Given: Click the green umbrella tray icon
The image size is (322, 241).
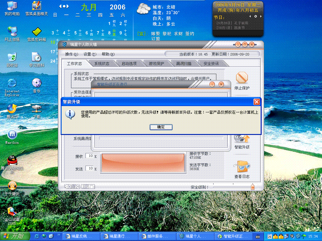Looking at the screenshot, I should point(304,237).
